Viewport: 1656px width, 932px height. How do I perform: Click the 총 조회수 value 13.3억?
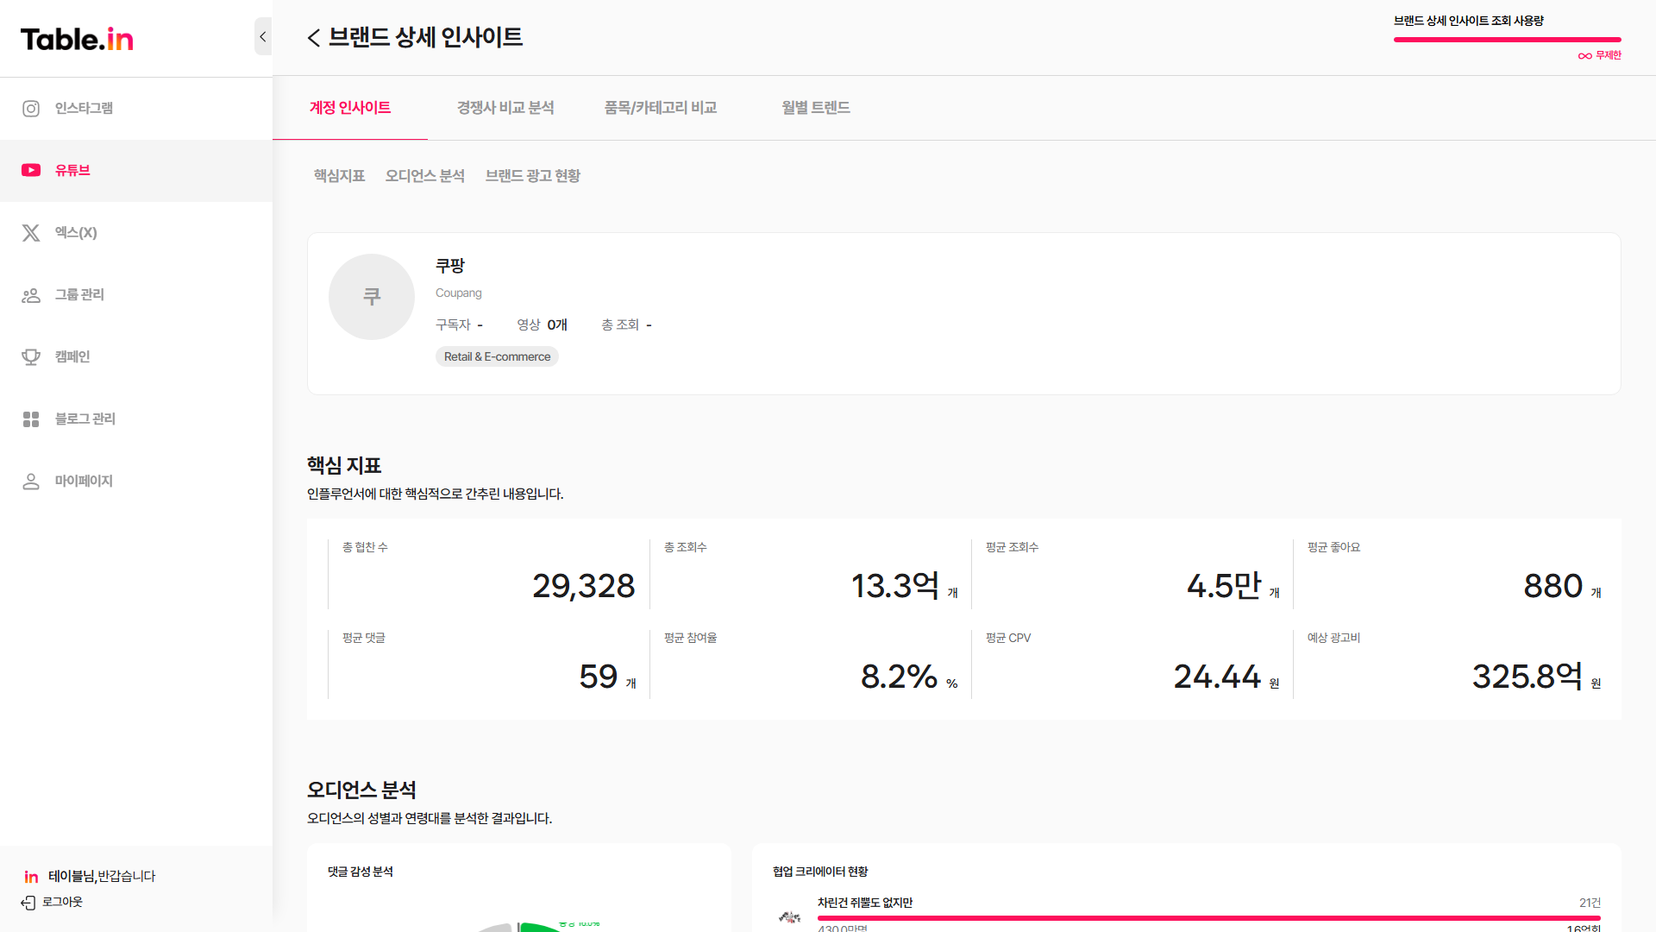coord(895,587)
